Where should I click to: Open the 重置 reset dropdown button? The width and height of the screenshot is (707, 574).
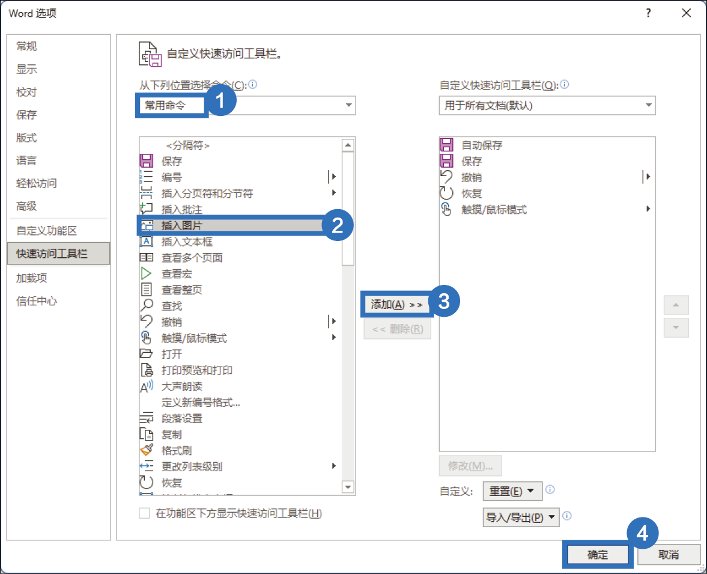click(x=512, y=491)
